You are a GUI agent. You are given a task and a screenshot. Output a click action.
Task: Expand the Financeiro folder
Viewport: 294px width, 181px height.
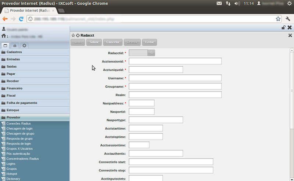35,88
